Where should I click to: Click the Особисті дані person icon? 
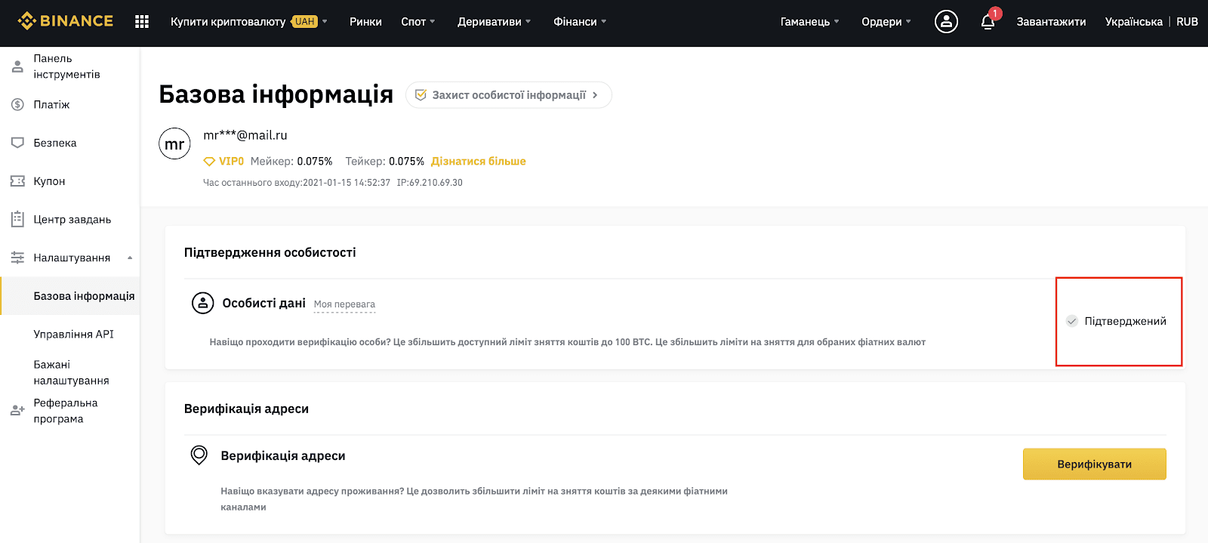[x=202, y=303]
